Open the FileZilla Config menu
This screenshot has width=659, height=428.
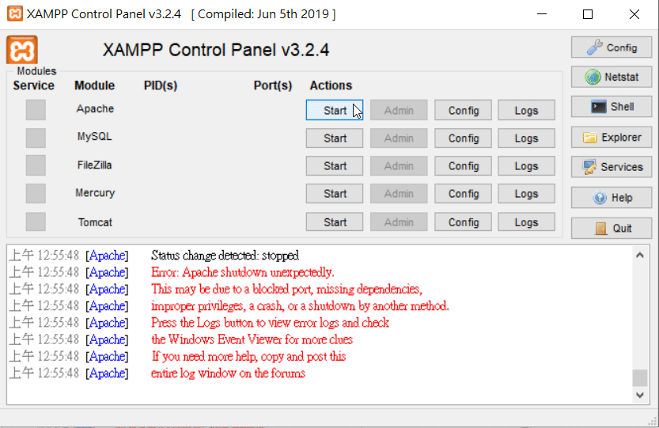tap(463, 166)
